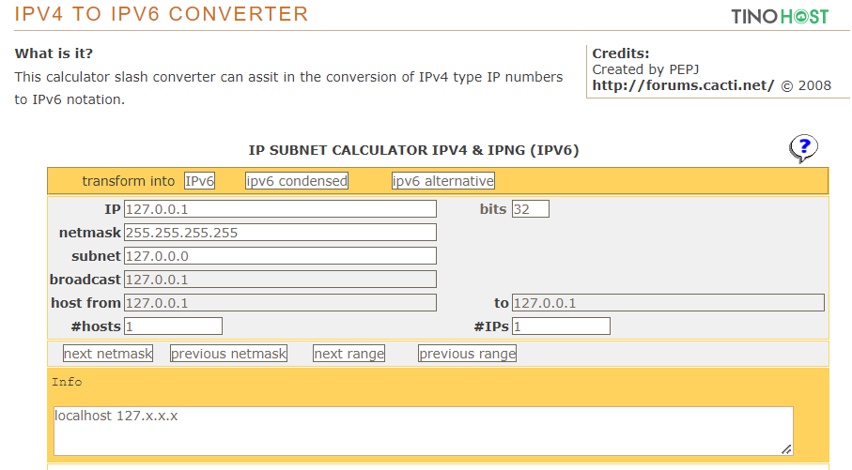
Task: Click the previous netmask button
Action: click(x=228, y=354)
